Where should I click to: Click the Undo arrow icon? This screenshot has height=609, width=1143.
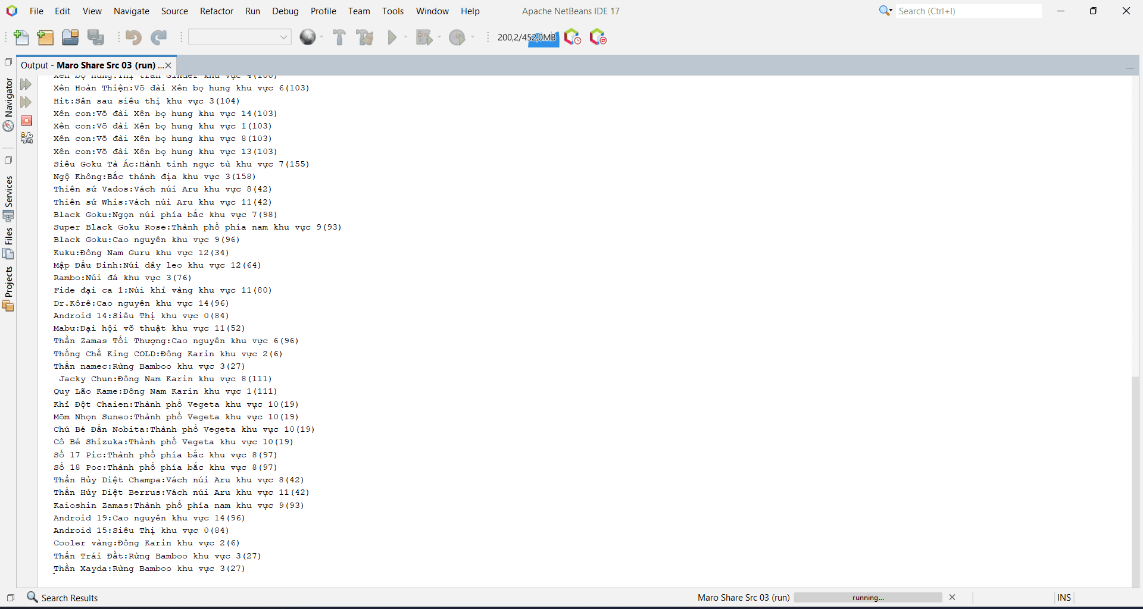click(133, 37)
